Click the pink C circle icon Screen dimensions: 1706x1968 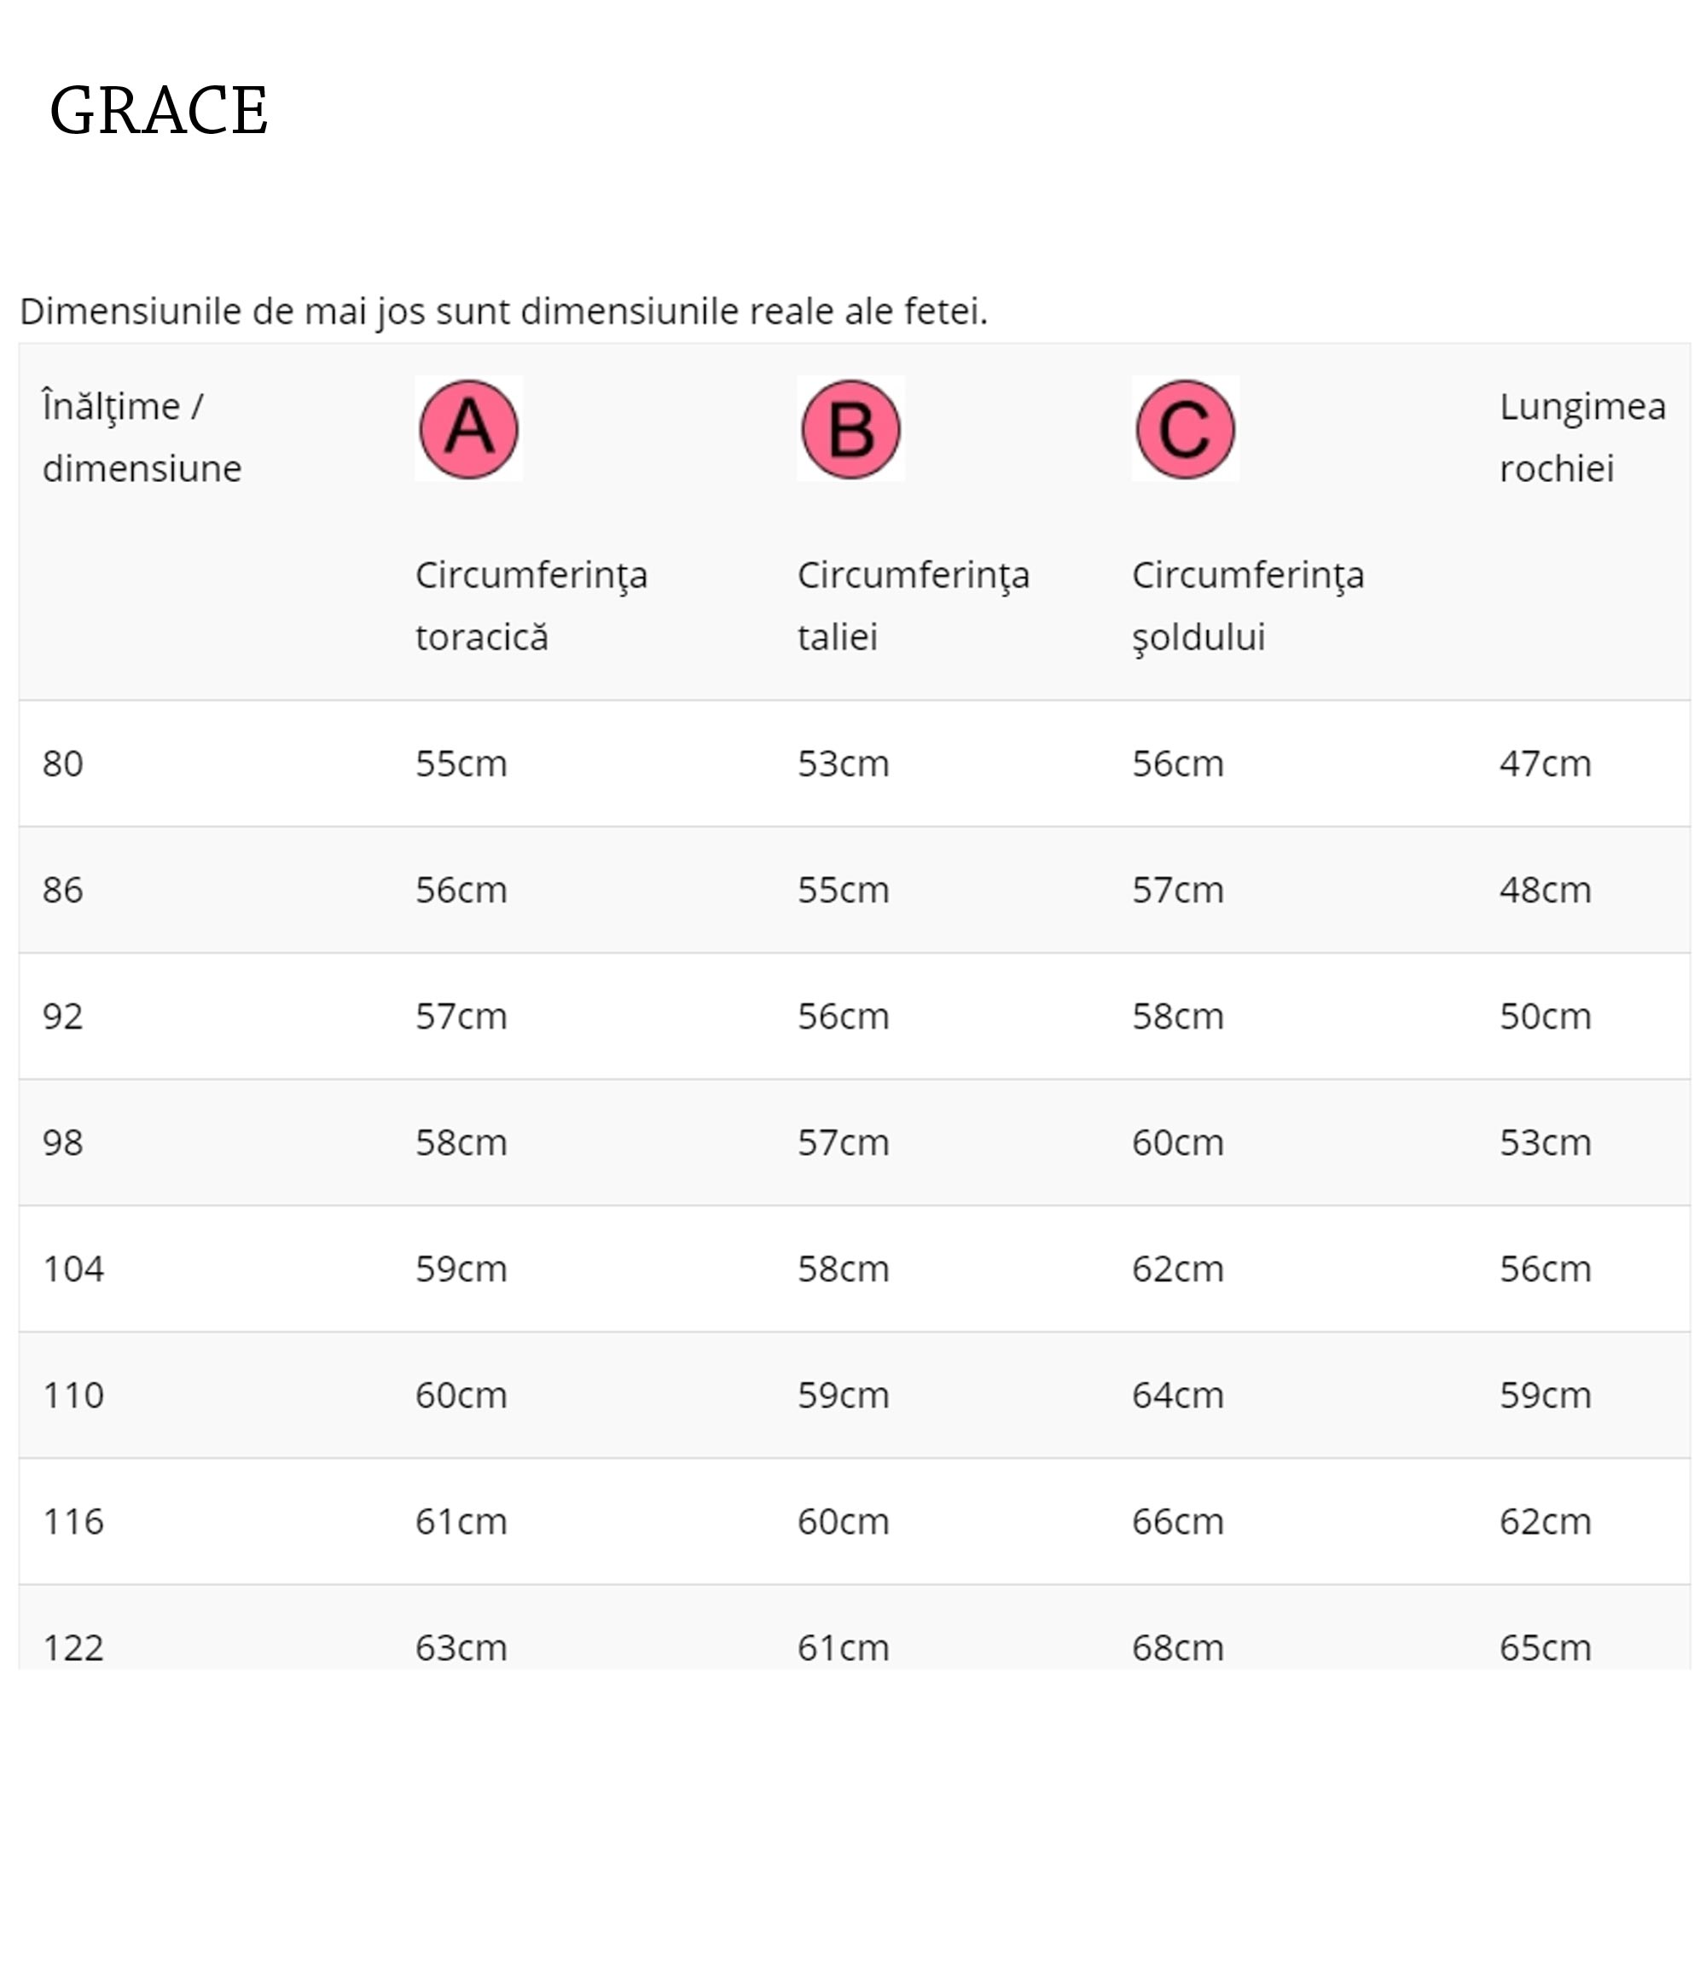(x=1186, y=428)
